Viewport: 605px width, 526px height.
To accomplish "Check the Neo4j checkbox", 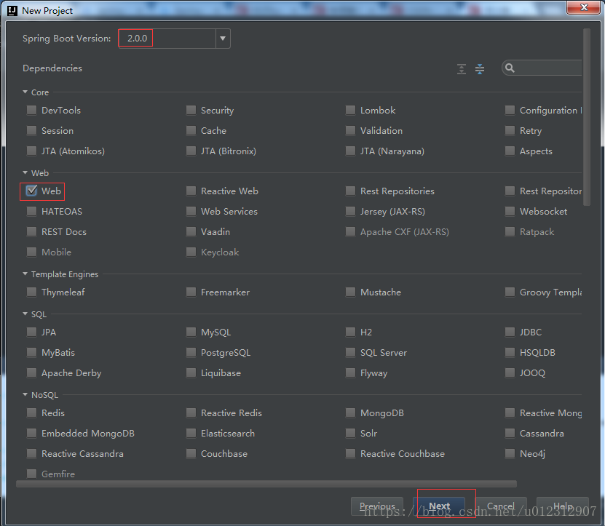I will click(x=510, y=453).
